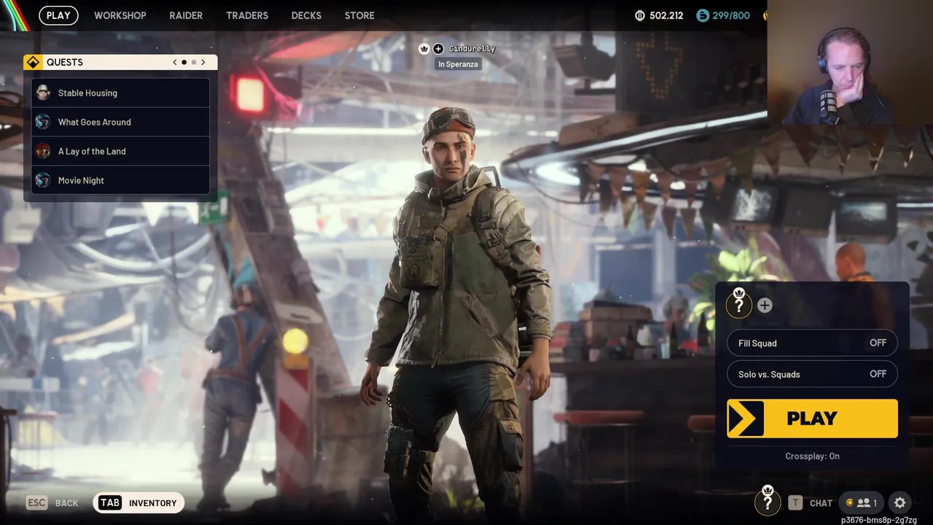Click the plus icon next to Cindurelly
933x525 pixels.
point(438,49)
